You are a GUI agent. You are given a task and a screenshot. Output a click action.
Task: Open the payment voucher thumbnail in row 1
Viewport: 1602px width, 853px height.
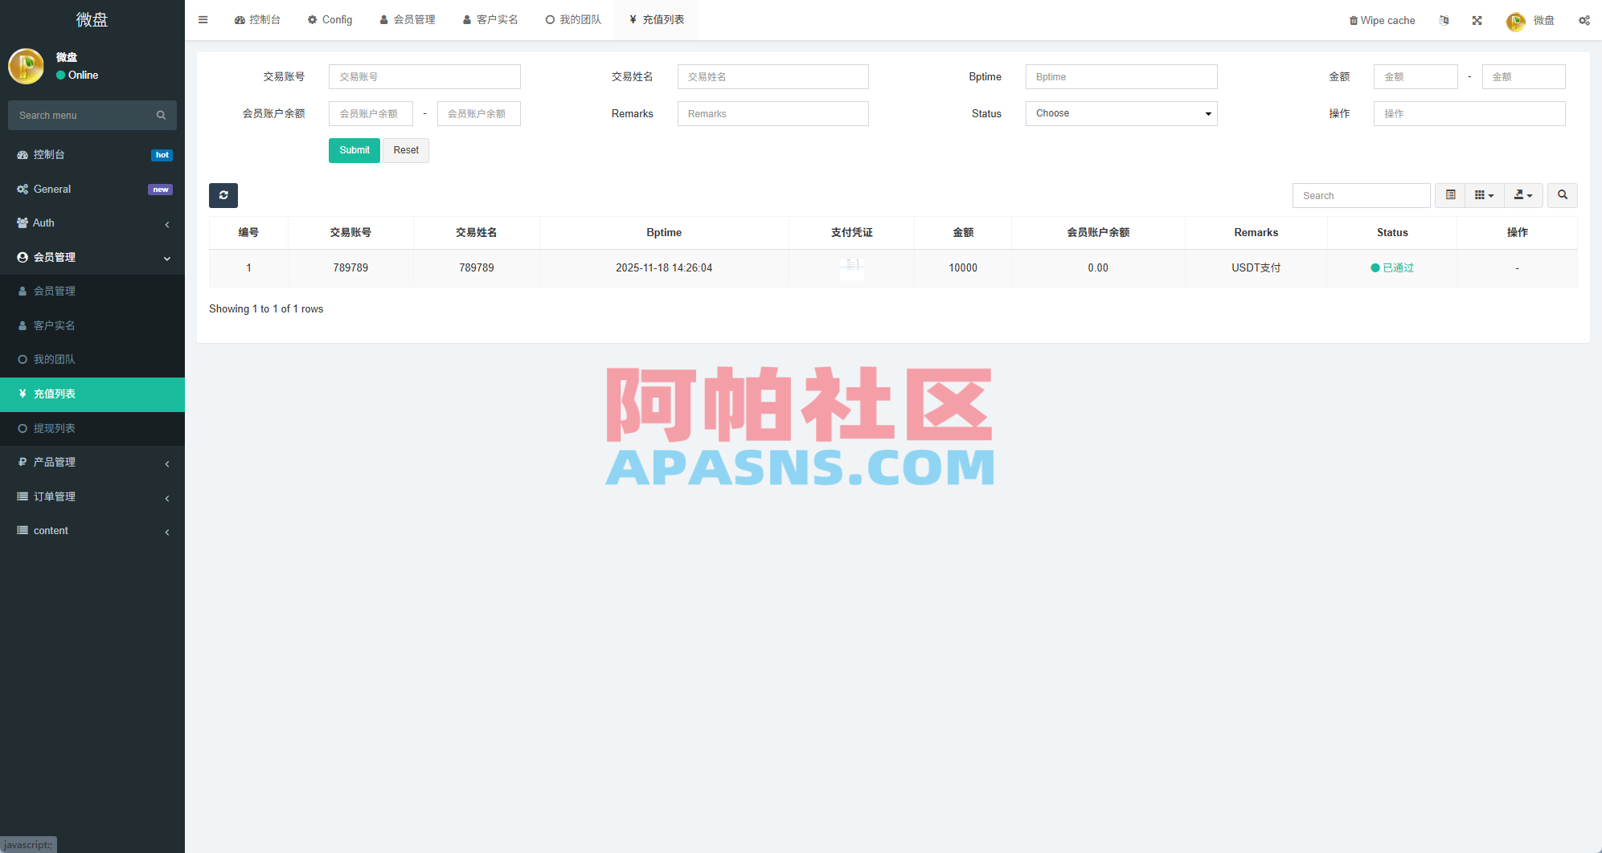[x=852, y=267]
